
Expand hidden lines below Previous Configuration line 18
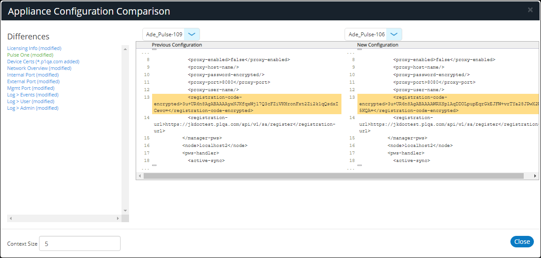tap(154, 166)
